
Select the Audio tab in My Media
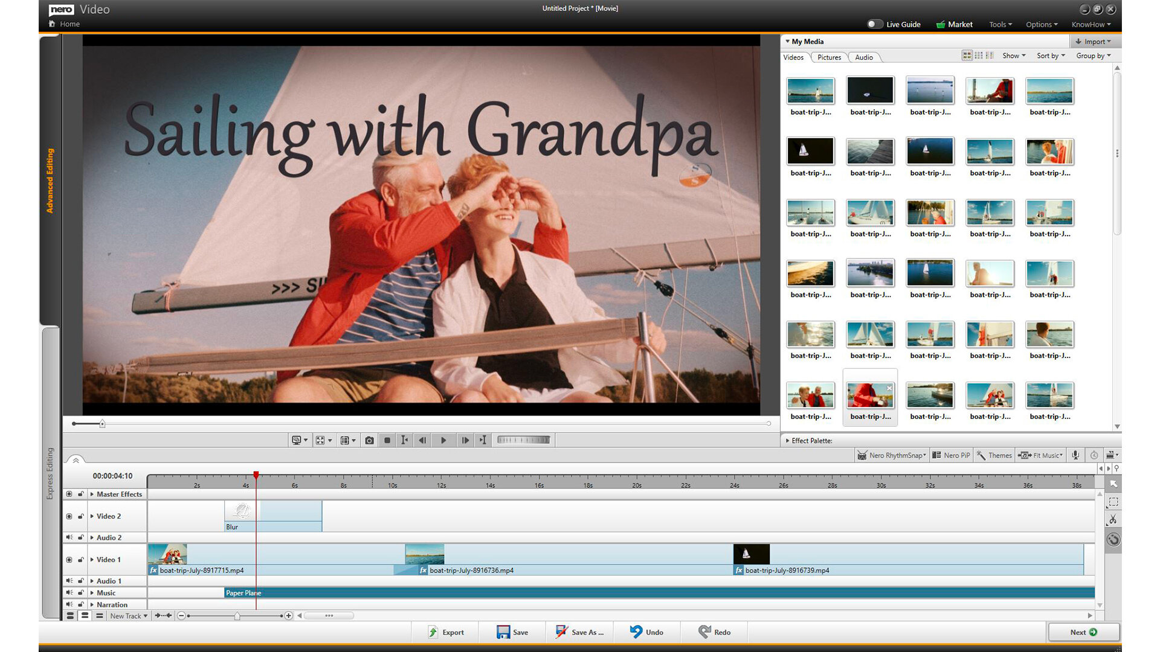pyautogui.click(x=863, y=57)
